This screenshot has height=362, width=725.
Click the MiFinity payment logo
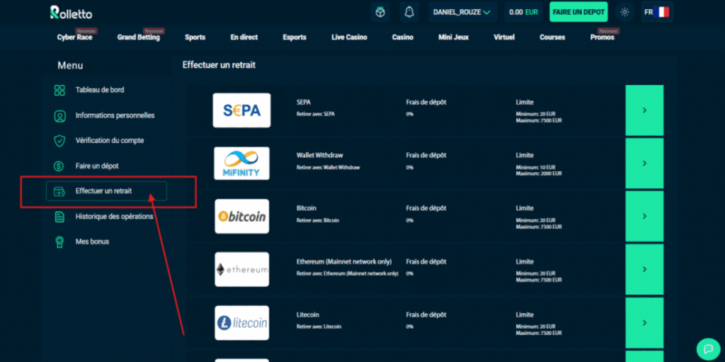[x=241, y=163]
